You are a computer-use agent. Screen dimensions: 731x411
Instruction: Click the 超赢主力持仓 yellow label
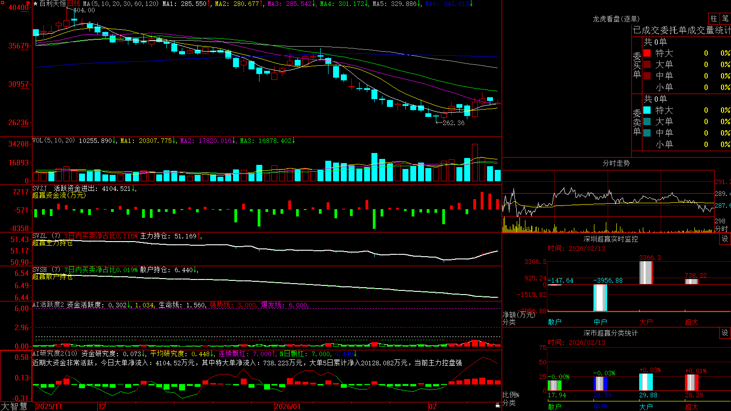(x=53, y=243)
